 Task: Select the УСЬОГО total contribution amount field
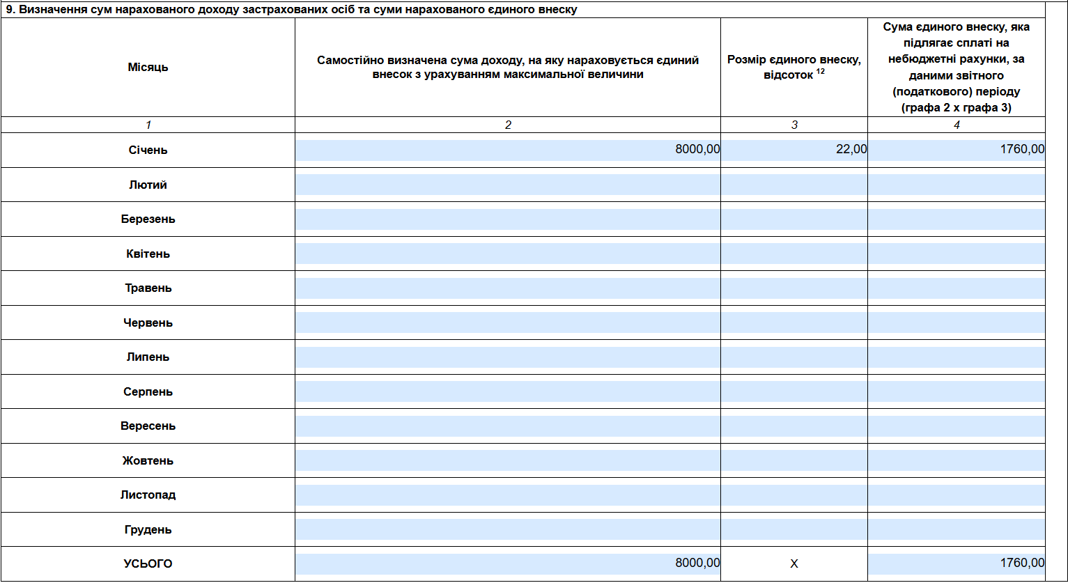click(956, 563)
